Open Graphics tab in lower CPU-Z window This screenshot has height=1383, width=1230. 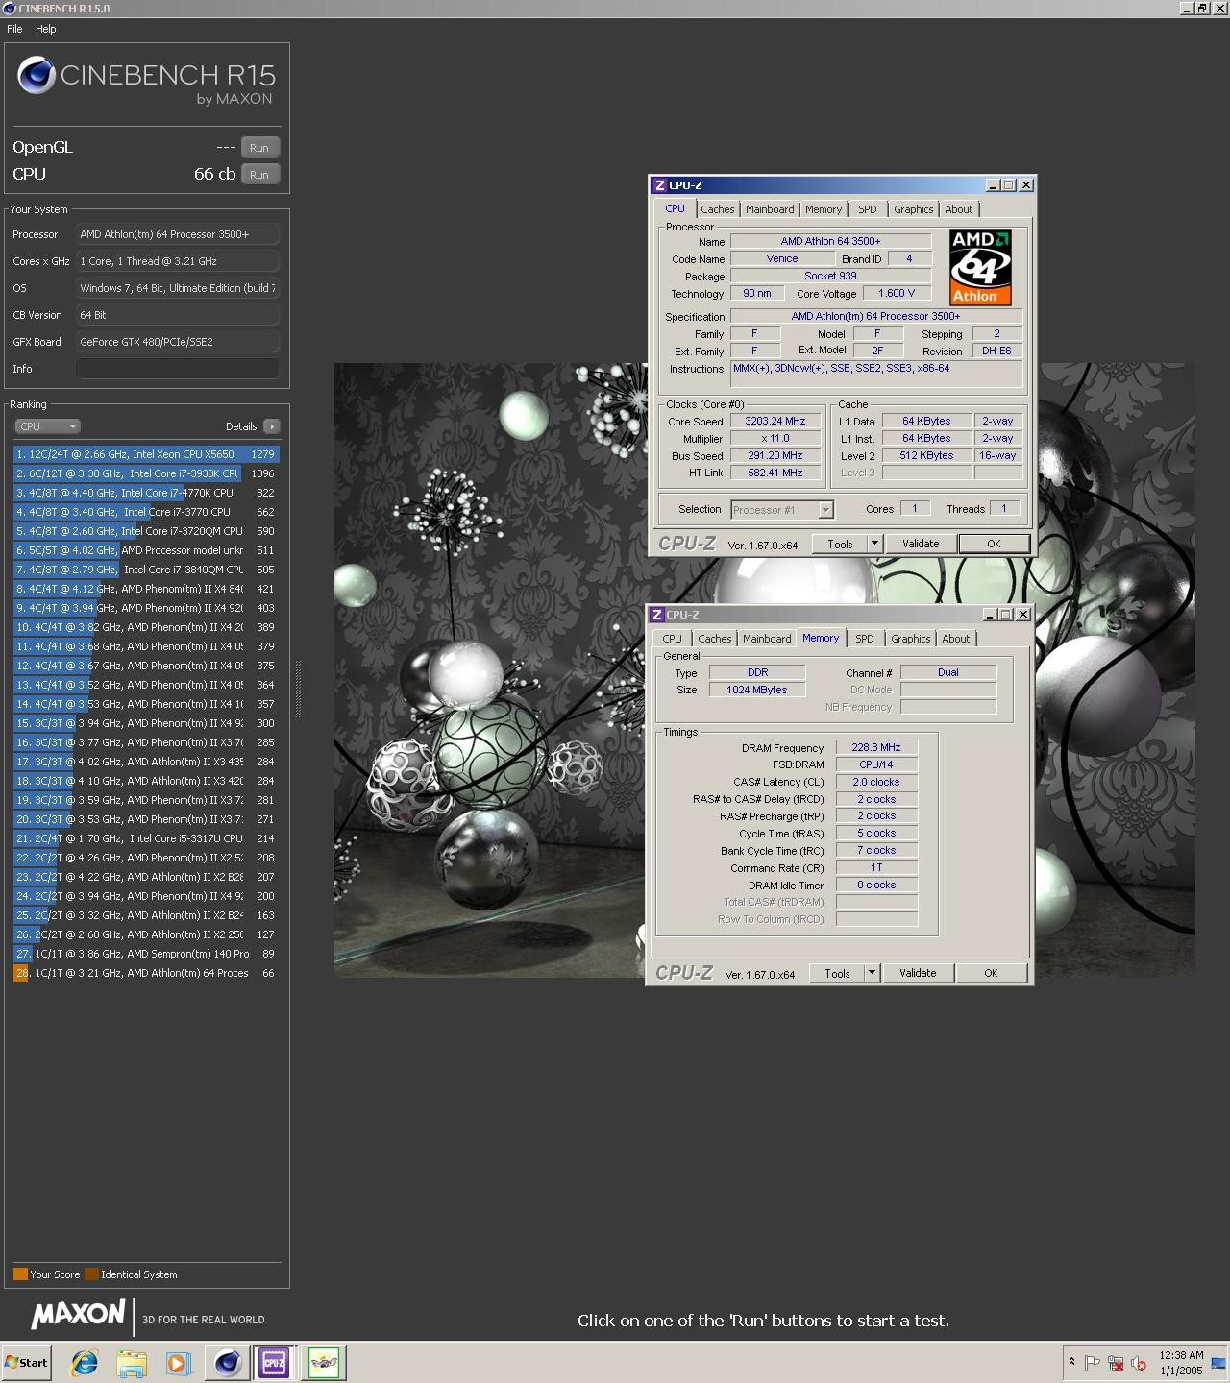pyautogui.click(x=910, y=639)
